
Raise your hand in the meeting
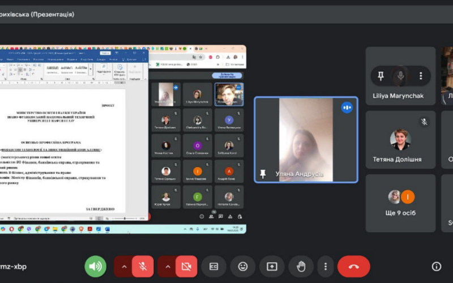pyautogui.click(x=301, y=266)
